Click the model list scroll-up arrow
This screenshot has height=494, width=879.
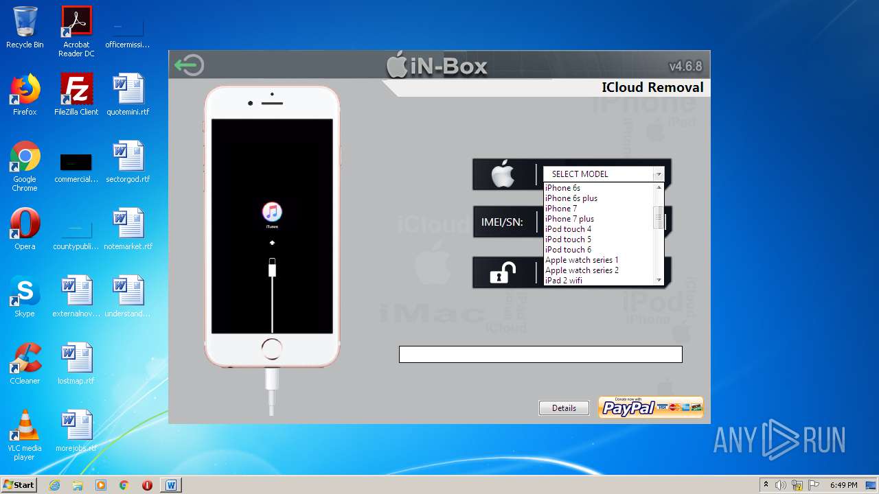659,187
